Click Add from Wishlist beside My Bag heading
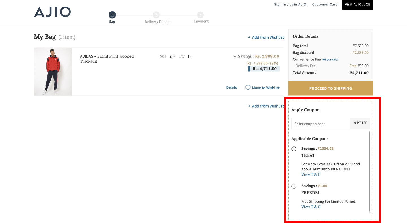Viewport: 407px width, 223px height. pos(266,38)
